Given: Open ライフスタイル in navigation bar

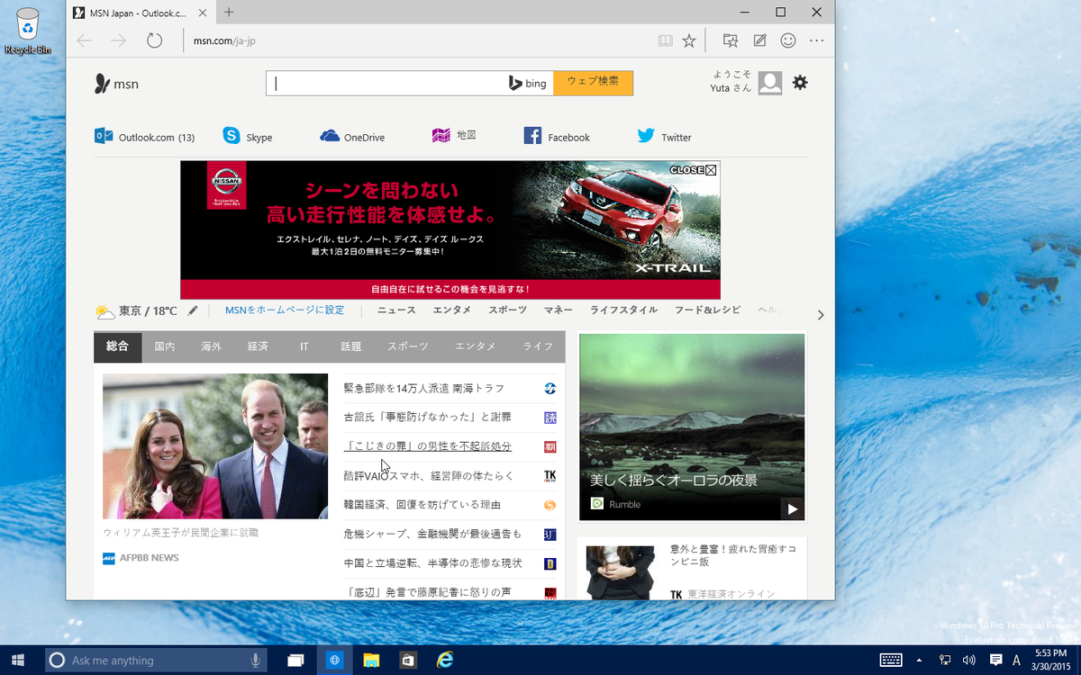Looking at the screenshot, I should click(x=623, y=310).
